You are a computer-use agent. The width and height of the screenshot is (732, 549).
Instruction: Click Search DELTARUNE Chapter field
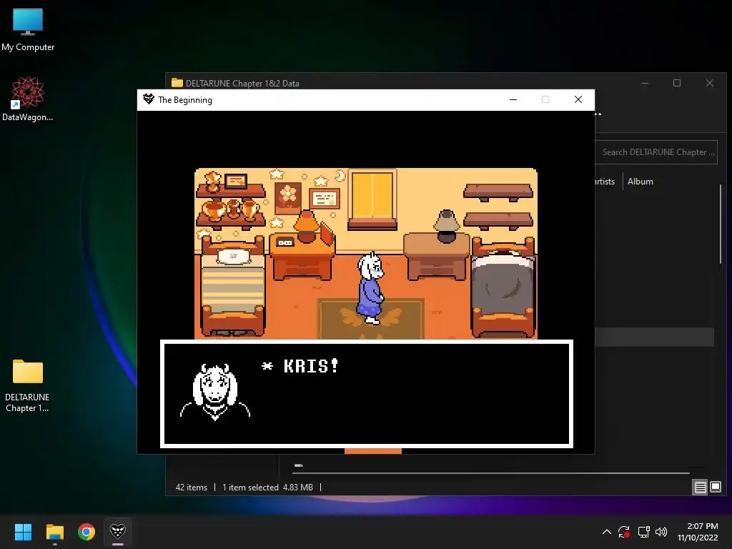pos(657,152)
